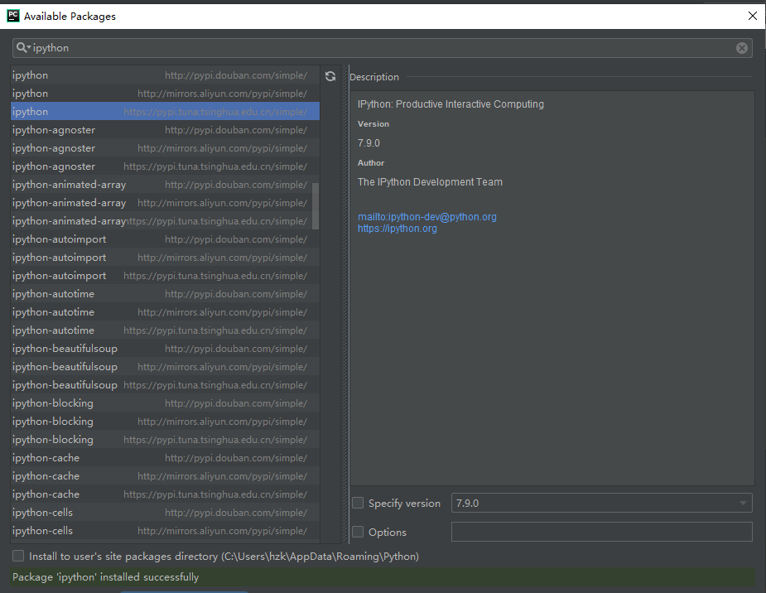The image size is (766, 593).
Task: Select ipython-autoimport from pypi.douban.com
Action: click(165, 239)
